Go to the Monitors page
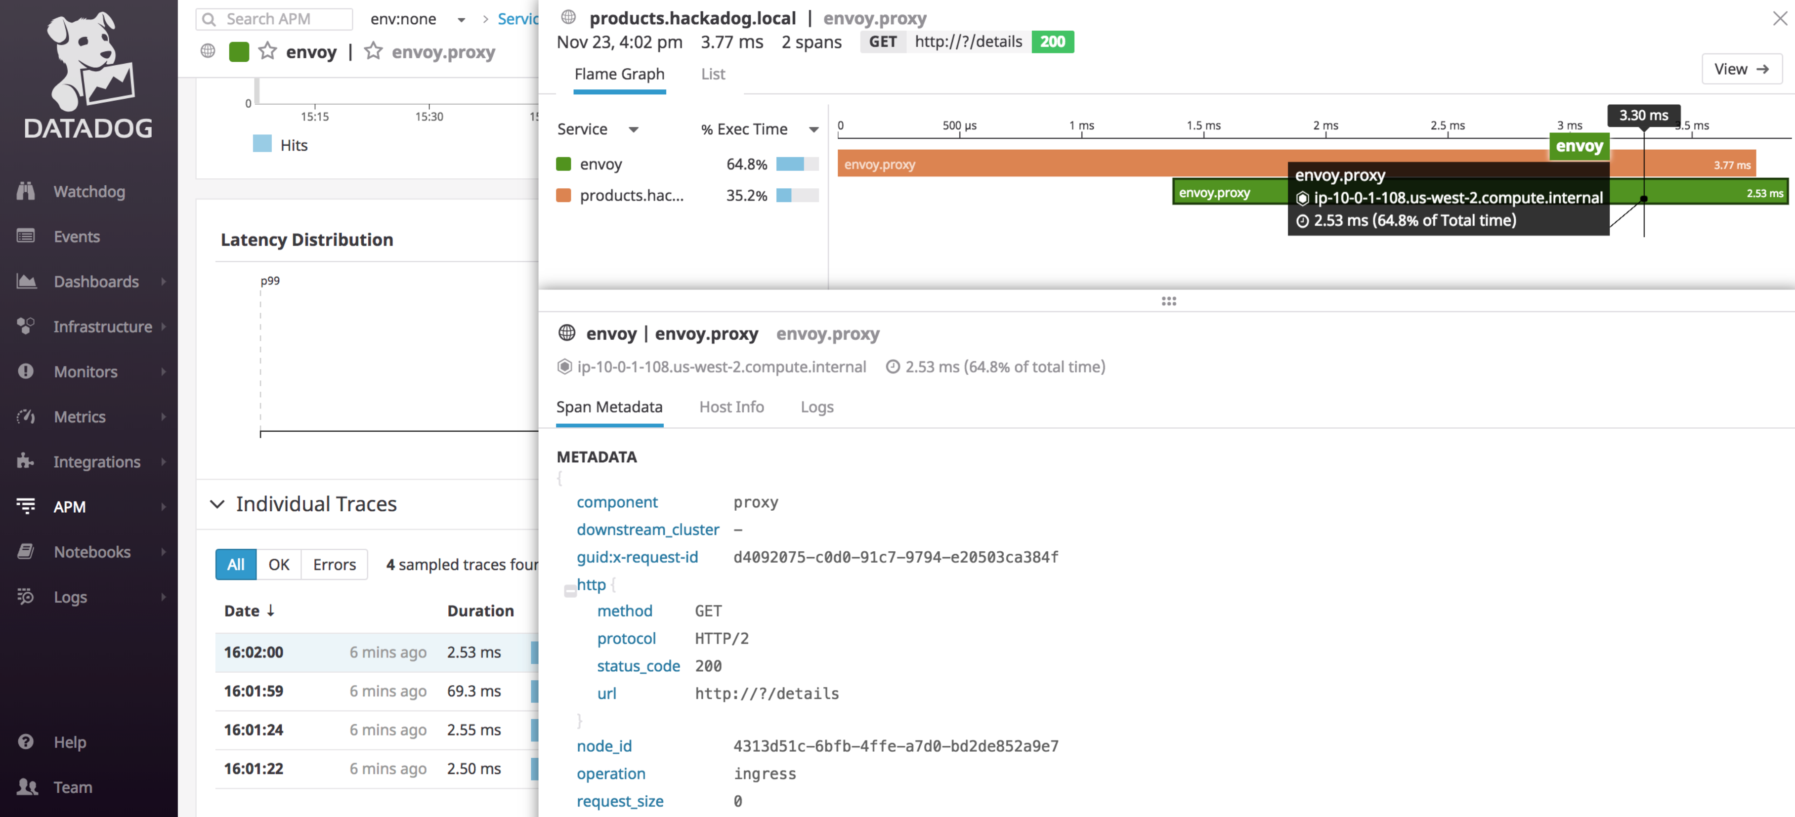The image size is (1795, 817). (85, 371)
